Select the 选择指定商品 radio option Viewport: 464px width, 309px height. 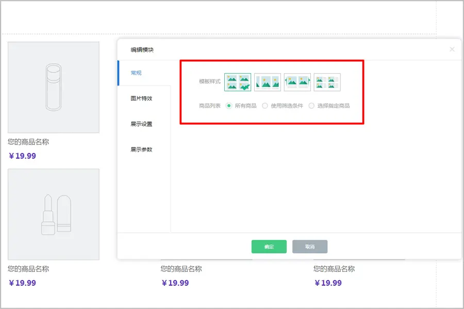[311, 106]
